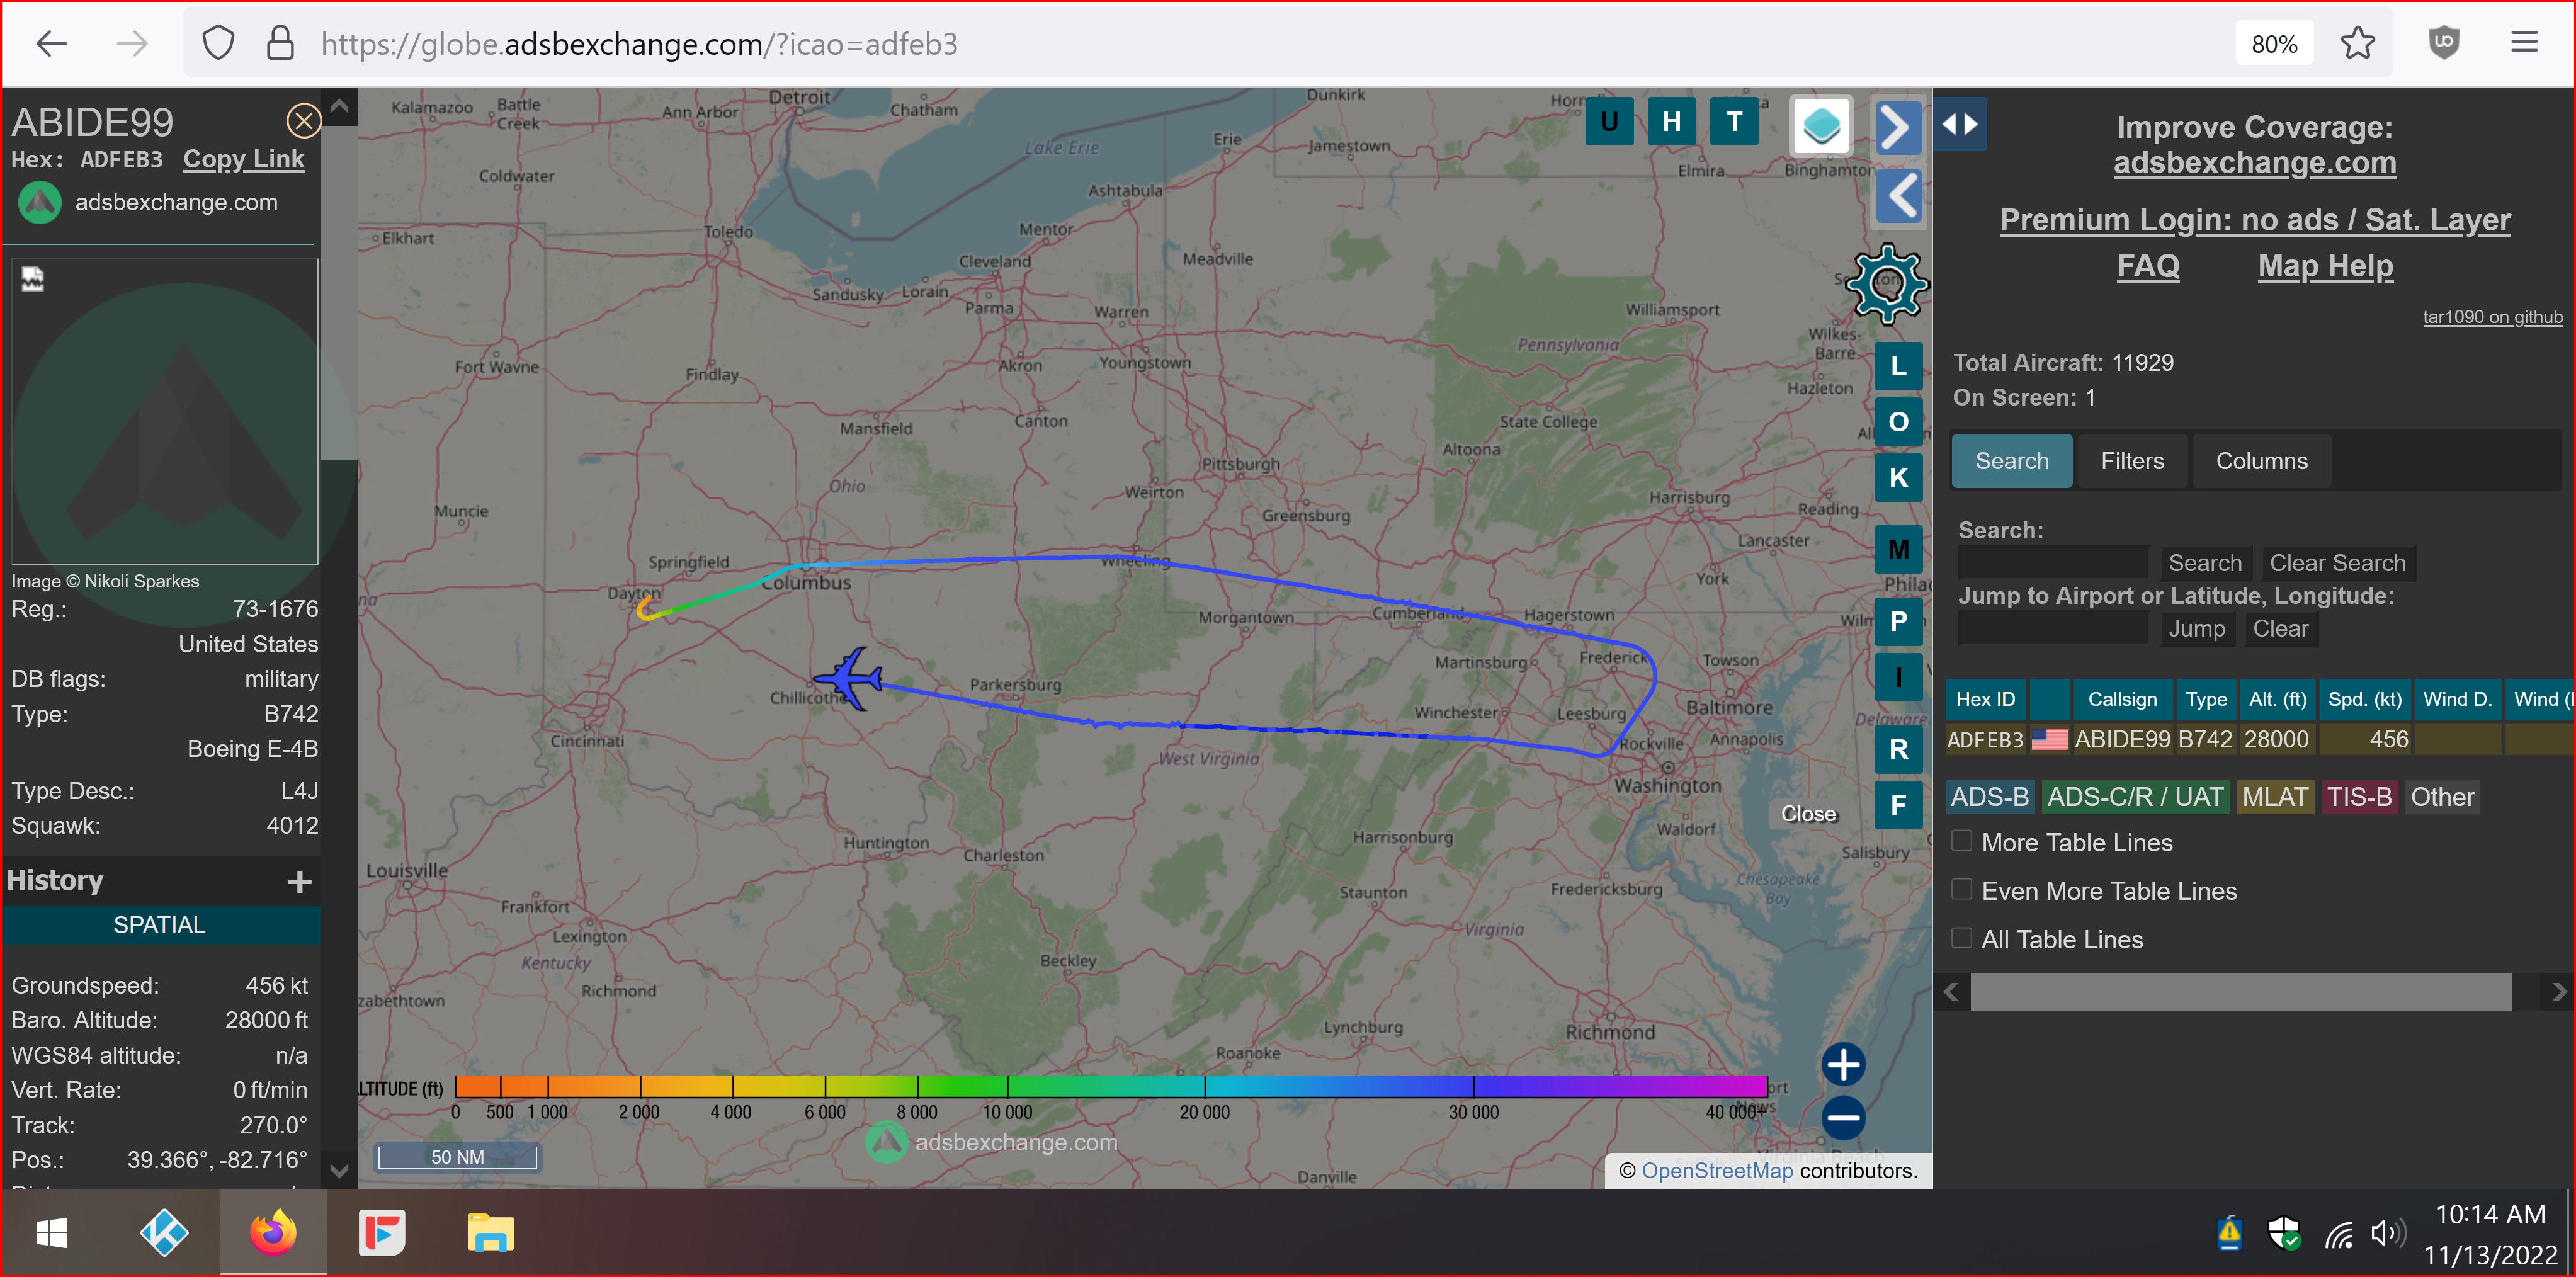Screen dimensions: 2576x1277
Task: Click the R map button
Action: (1898, 749)
